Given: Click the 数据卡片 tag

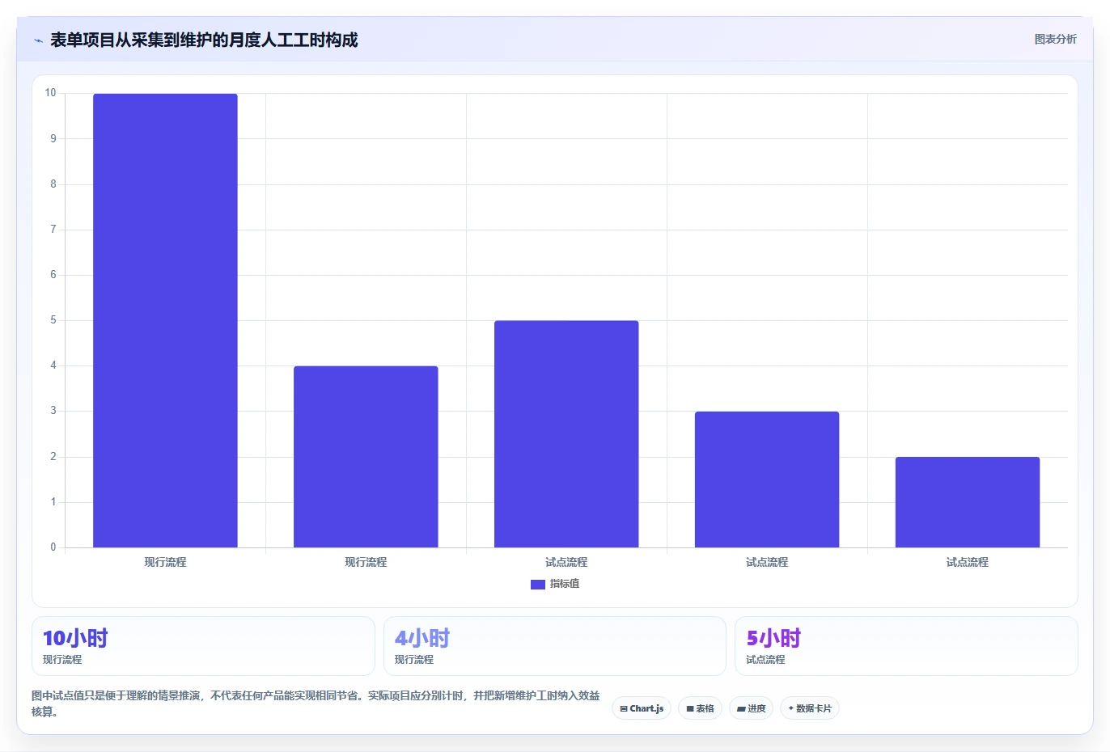Looking at the screenshot, I should coord(810,708).
